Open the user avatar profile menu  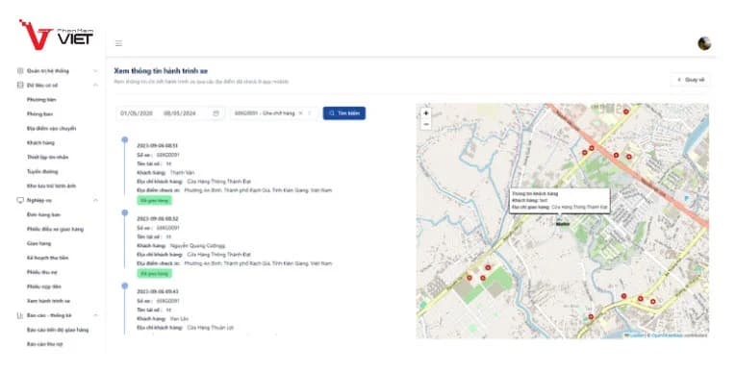click(x=704, y=43)
